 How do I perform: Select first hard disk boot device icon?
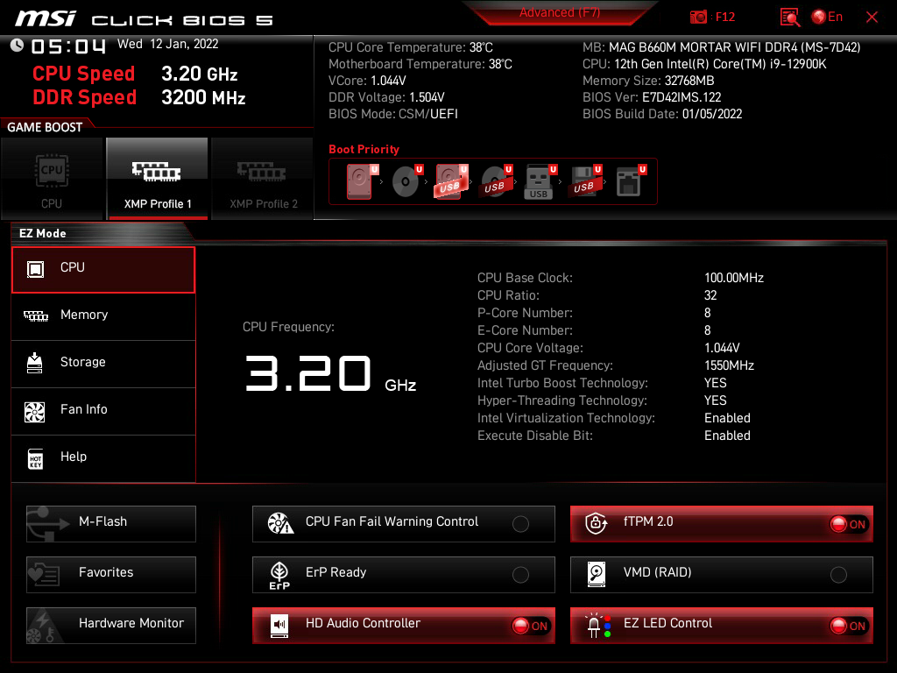click(x=362, y=181)
